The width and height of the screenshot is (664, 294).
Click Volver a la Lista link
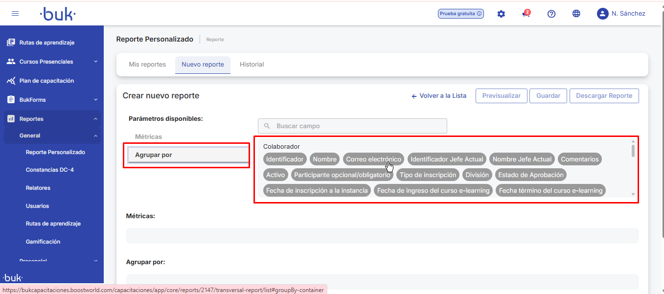(439, 96)
